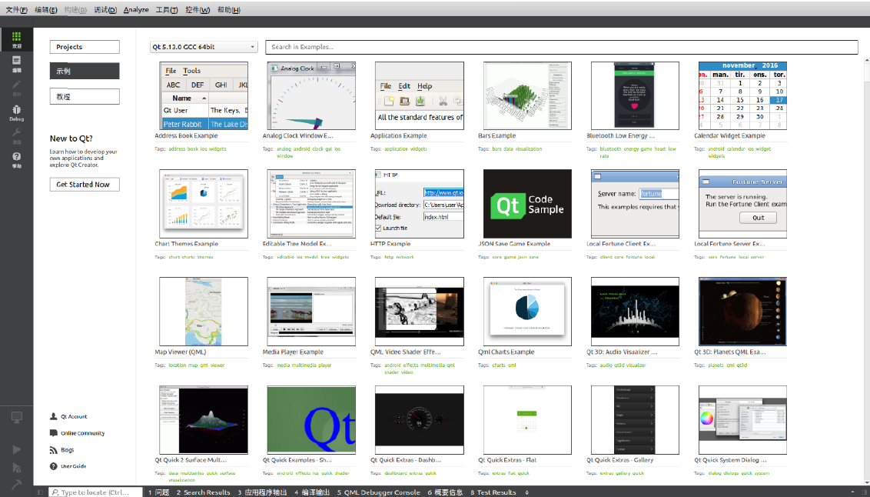Open the Qml Charts Example thumbnail

click(x=527, y=312)
